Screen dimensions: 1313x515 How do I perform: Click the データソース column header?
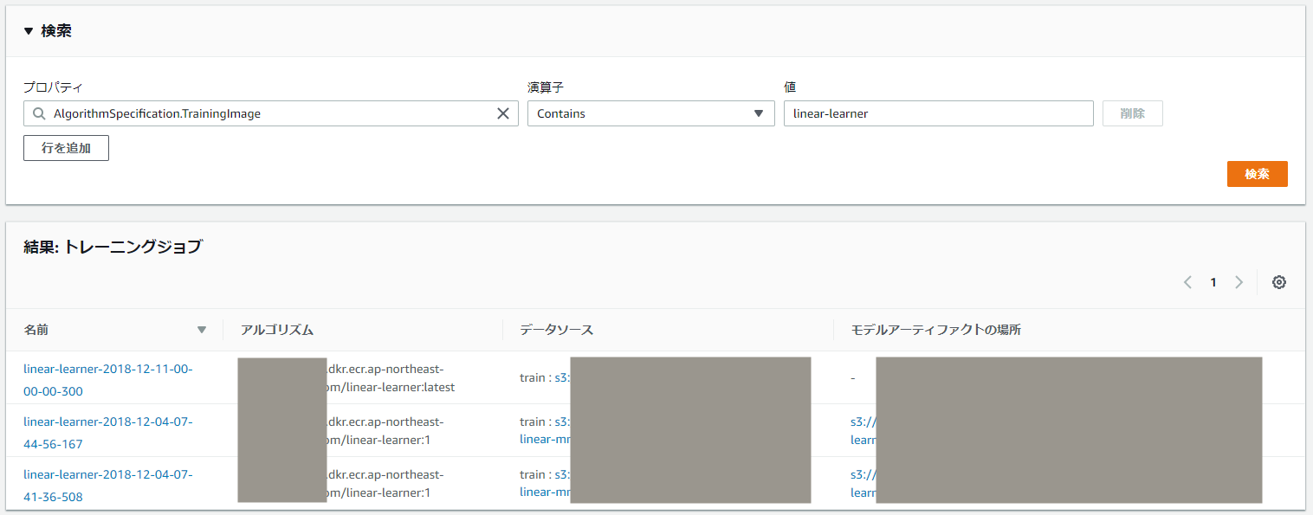click(556, 330)
